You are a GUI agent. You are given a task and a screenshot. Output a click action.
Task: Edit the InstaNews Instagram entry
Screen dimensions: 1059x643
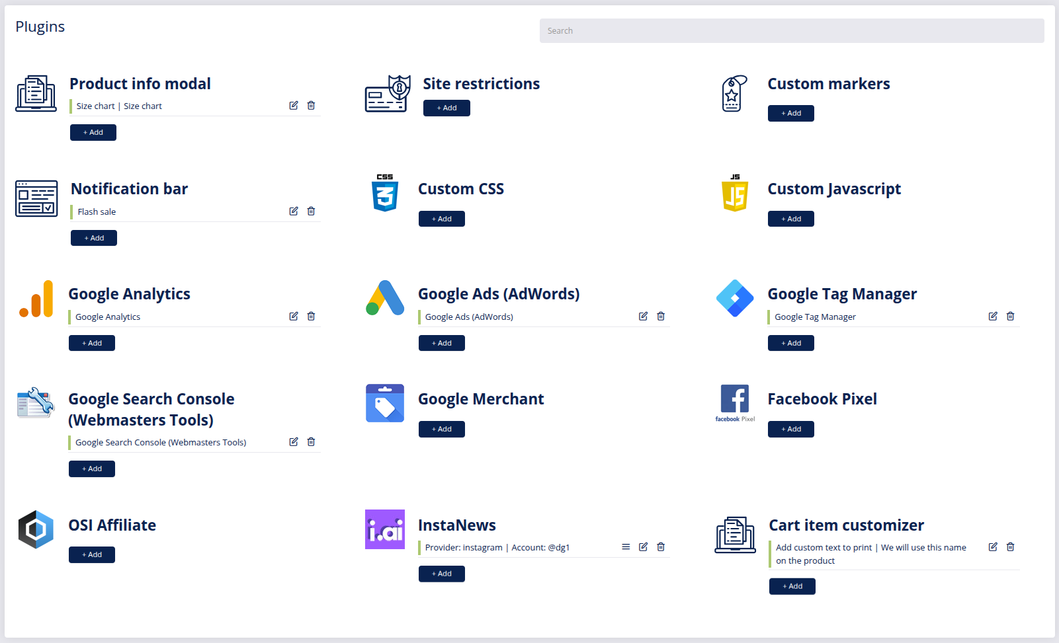(643, 547)
